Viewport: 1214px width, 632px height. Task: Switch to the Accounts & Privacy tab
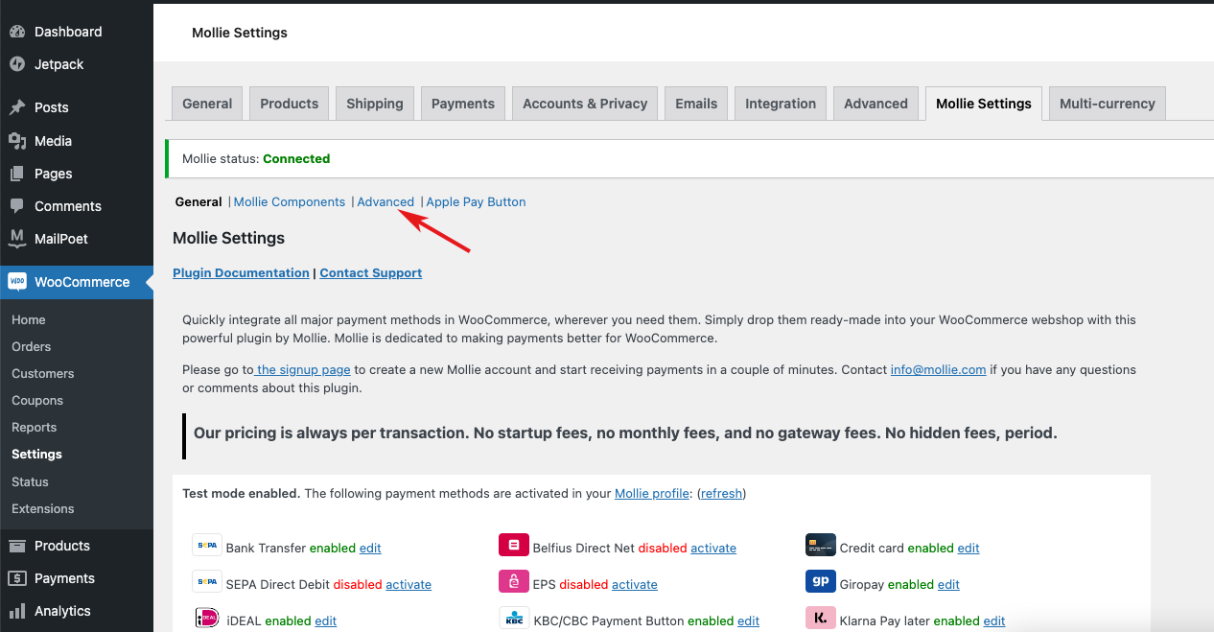tap(585, 103)
